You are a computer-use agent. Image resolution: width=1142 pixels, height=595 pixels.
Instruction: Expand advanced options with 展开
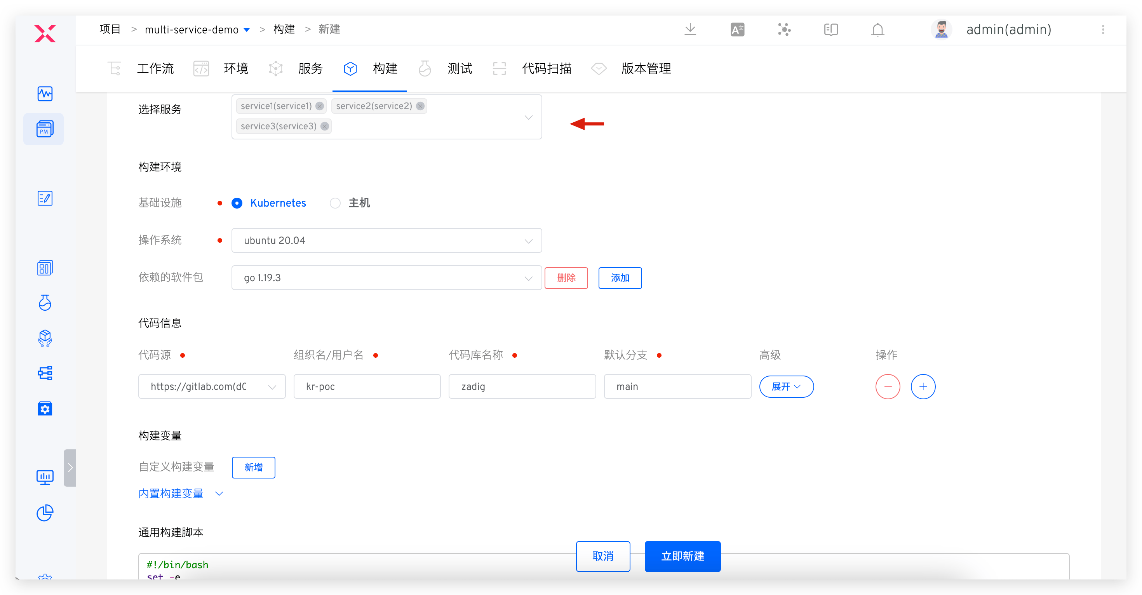click(786, 386)
